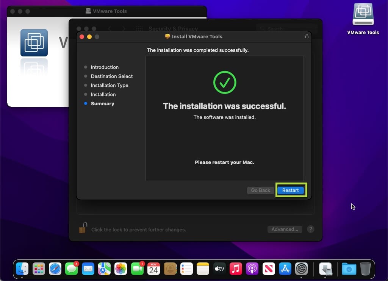Click "The installation was completed successfully." heading
The image size is (388, 281).
point(198,50)
